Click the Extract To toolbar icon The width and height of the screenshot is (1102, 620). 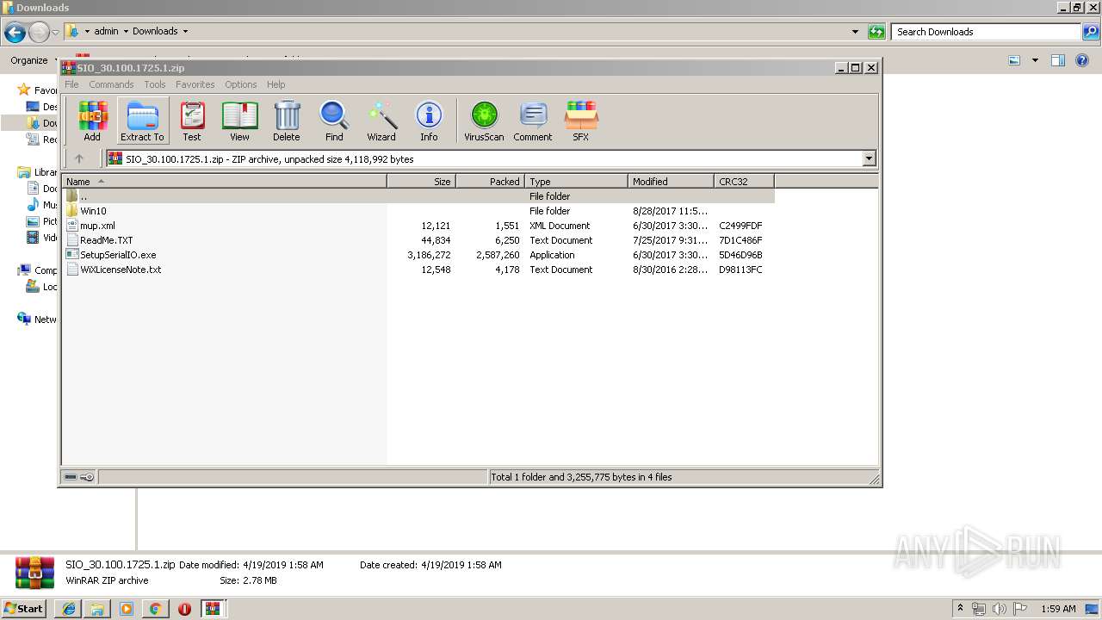(142, 121)
